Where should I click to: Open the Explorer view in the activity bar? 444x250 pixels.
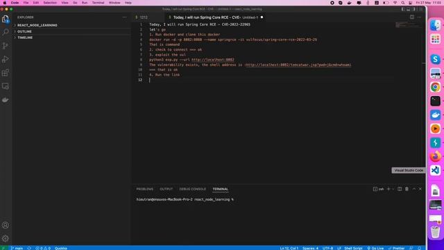point(6,19)
